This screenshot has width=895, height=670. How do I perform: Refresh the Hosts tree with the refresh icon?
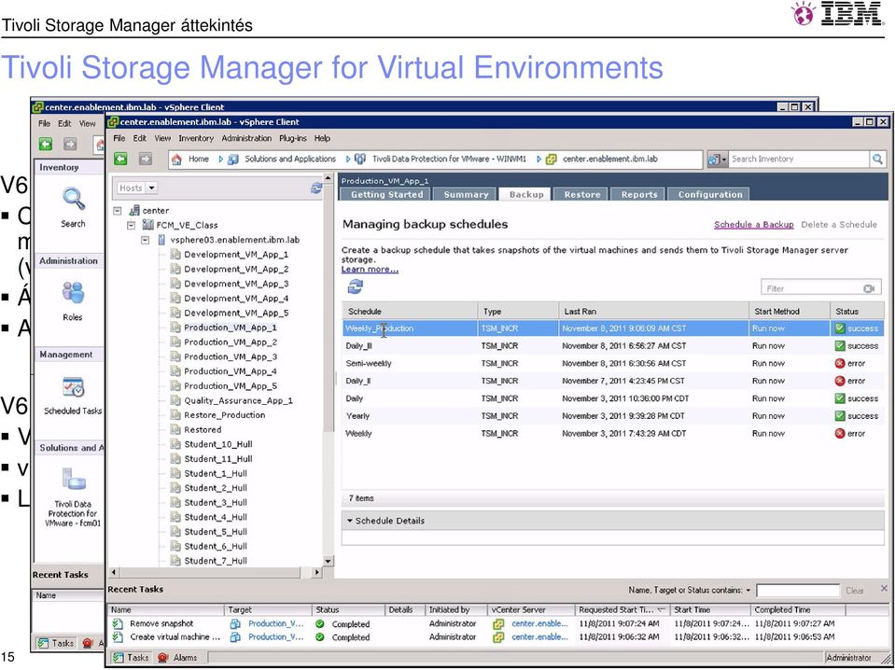tap(316, 188)
